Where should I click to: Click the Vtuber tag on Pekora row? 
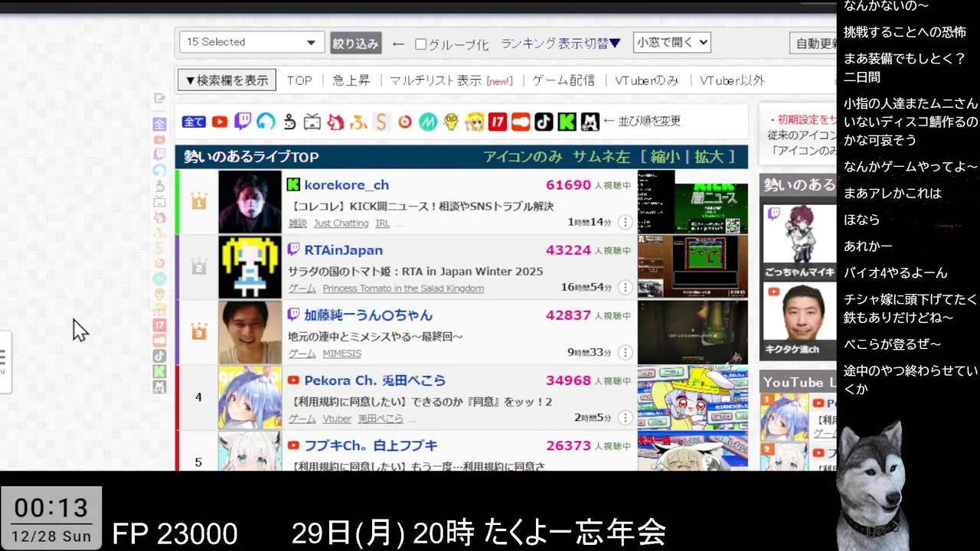point(337,419)
